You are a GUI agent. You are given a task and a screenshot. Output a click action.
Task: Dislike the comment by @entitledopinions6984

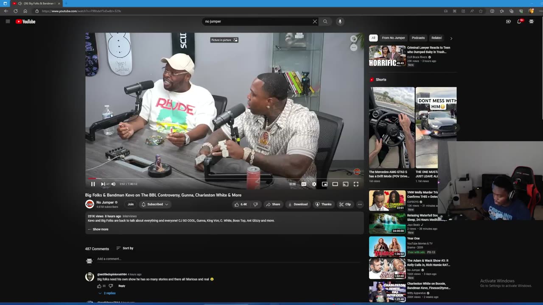click(x=111, y=286)
